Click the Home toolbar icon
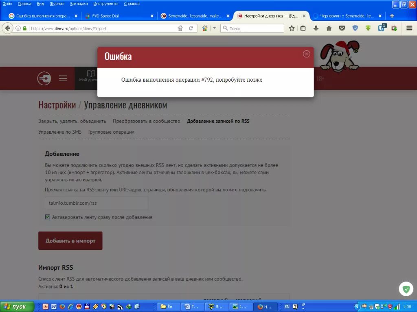The height and width of the screenshot is (312, 417). click(x=329, y=28)
